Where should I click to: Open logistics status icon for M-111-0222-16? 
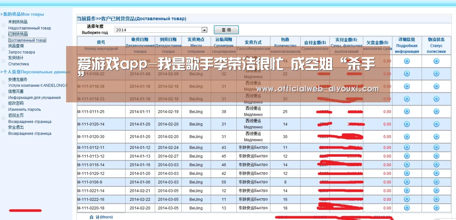click(x=436, y=199)
